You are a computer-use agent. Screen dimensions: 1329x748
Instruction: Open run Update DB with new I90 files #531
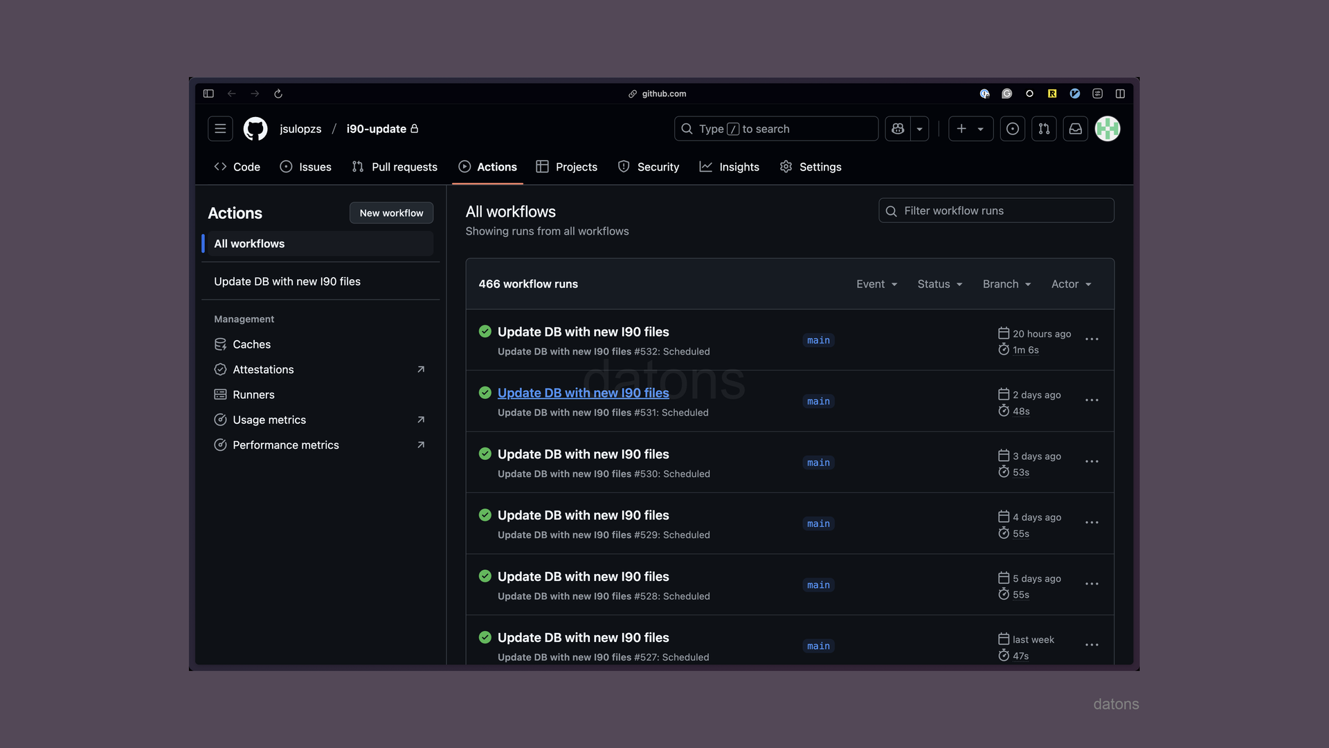tap(583, 393)
